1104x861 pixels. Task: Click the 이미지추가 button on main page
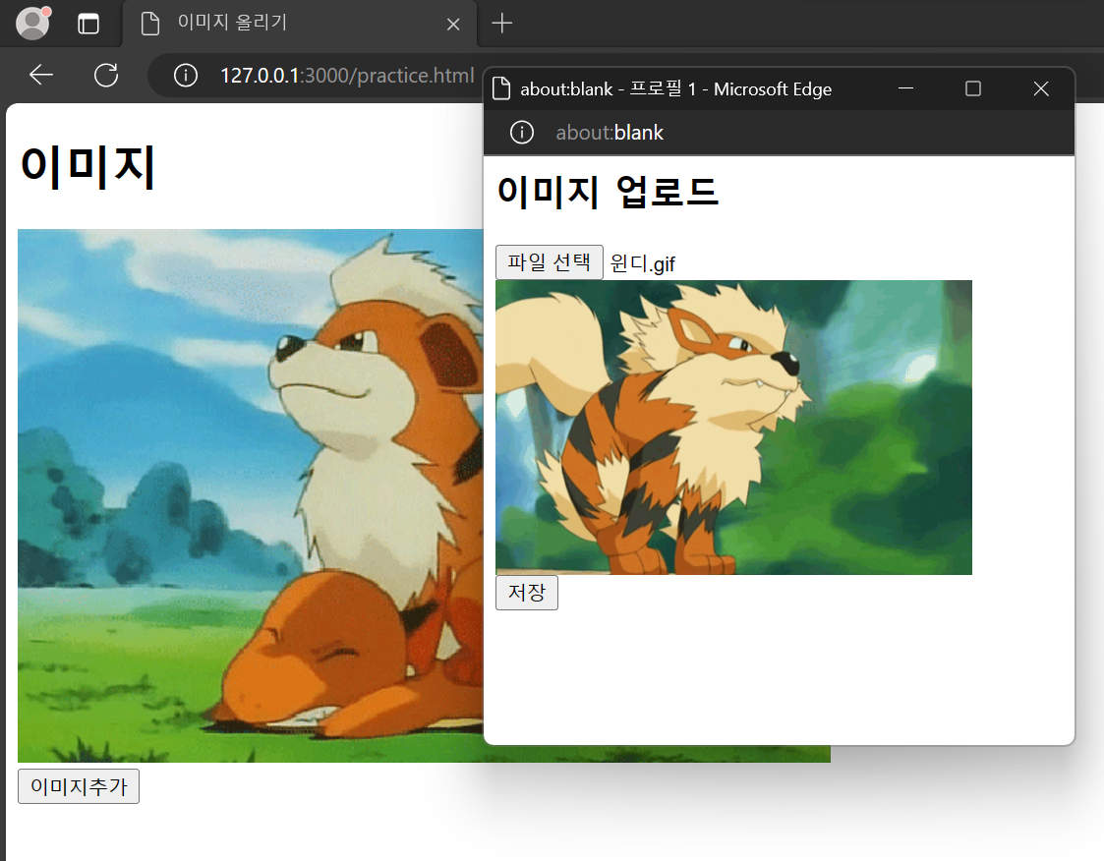(78, 785)
